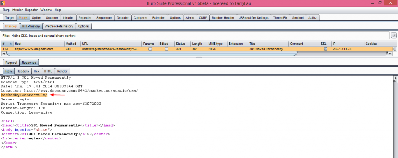Switch to the Repeater tool tab
The height and width of the screenshot is (158, 398).
pyautogui.click(x=85, y=18)
